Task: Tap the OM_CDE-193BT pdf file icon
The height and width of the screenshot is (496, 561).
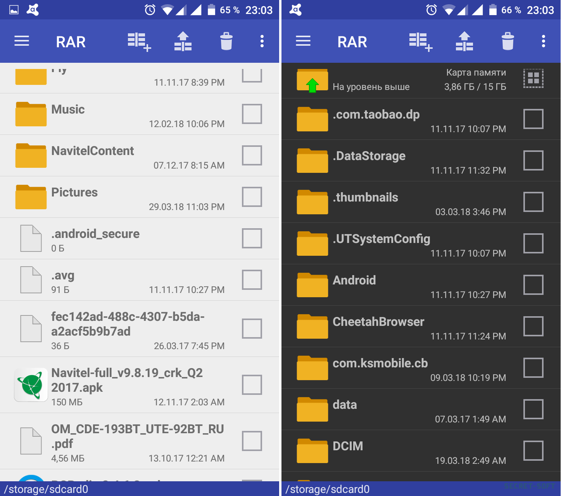Action: [31, 441]
